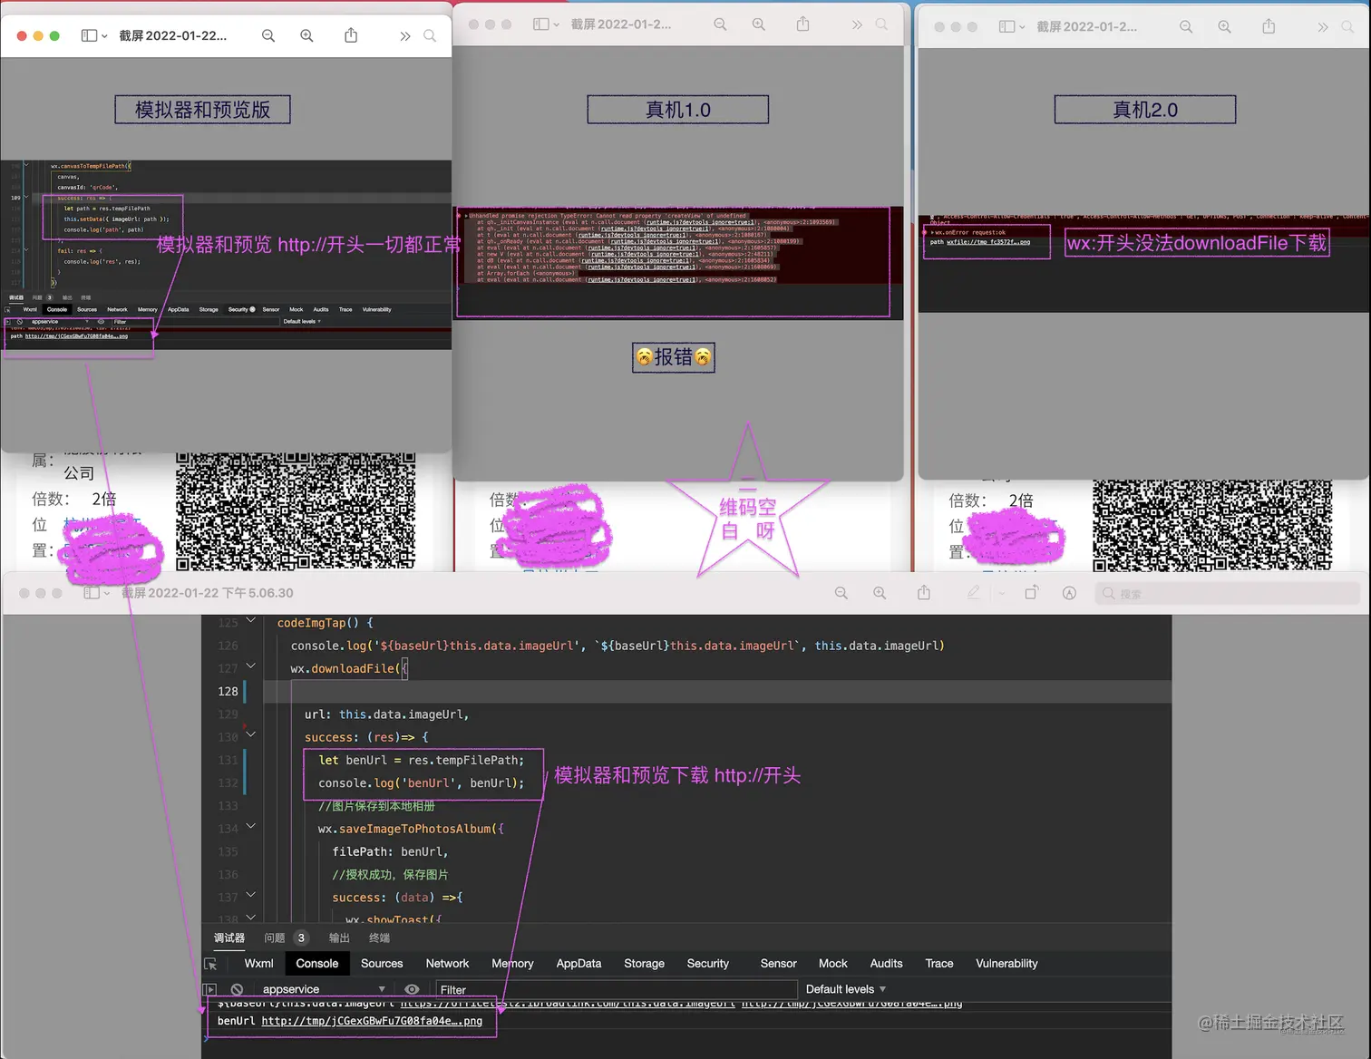Switch to the Memory devtools tab
1371x1059 pixels.
[x=512, y=964]
